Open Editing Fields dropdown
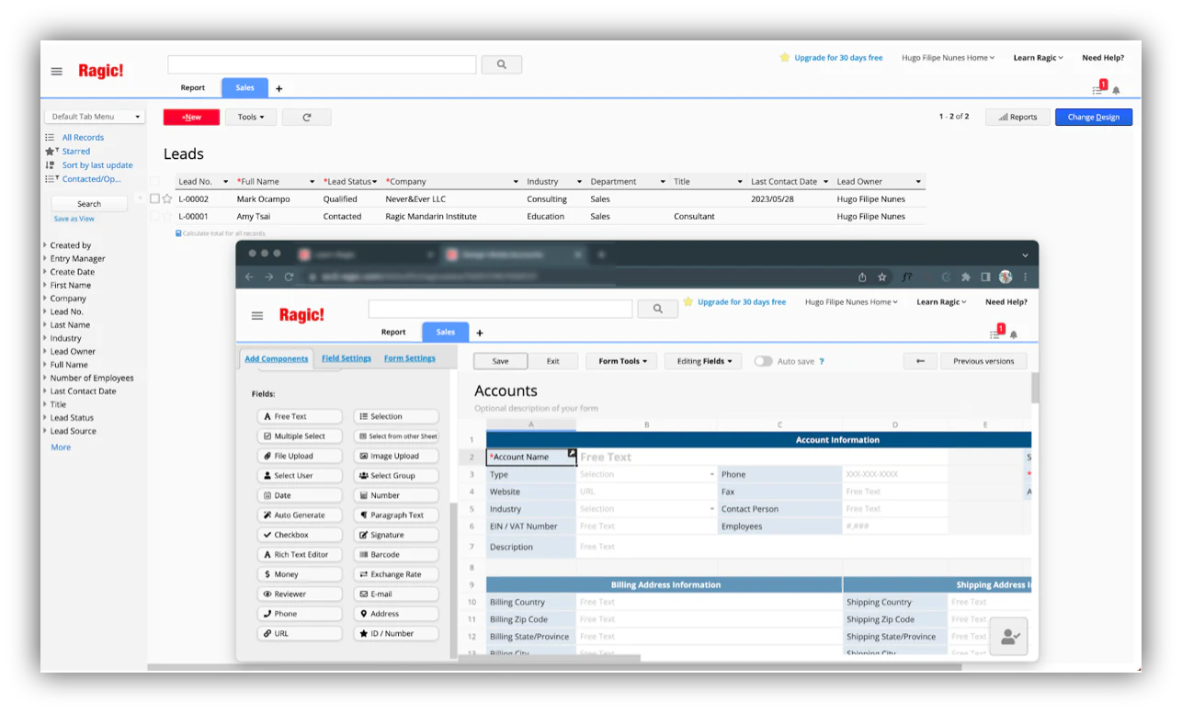This screenshot has width=1182, height=713. coord(704,361)
